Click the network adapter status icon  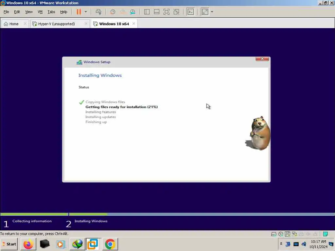coord(294,234)
